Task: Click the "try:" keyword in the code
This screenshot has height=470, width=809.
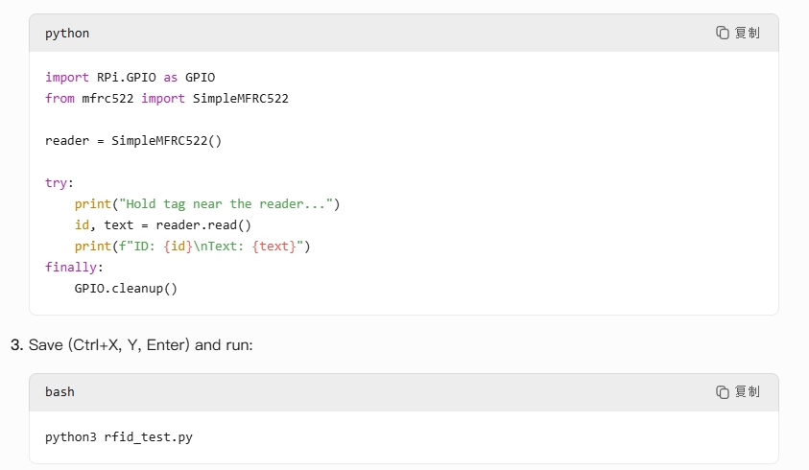Action: [x=59, y=182]
